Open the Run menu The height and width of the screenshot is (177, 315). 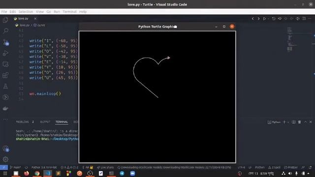point(57,12)
